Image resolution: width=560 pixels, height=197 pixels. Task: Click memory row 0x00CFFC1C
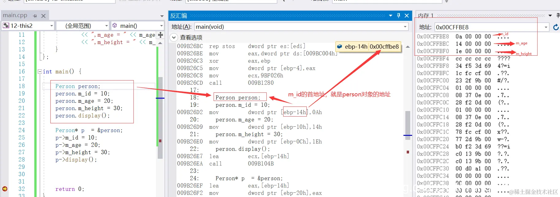coord(463,132)
